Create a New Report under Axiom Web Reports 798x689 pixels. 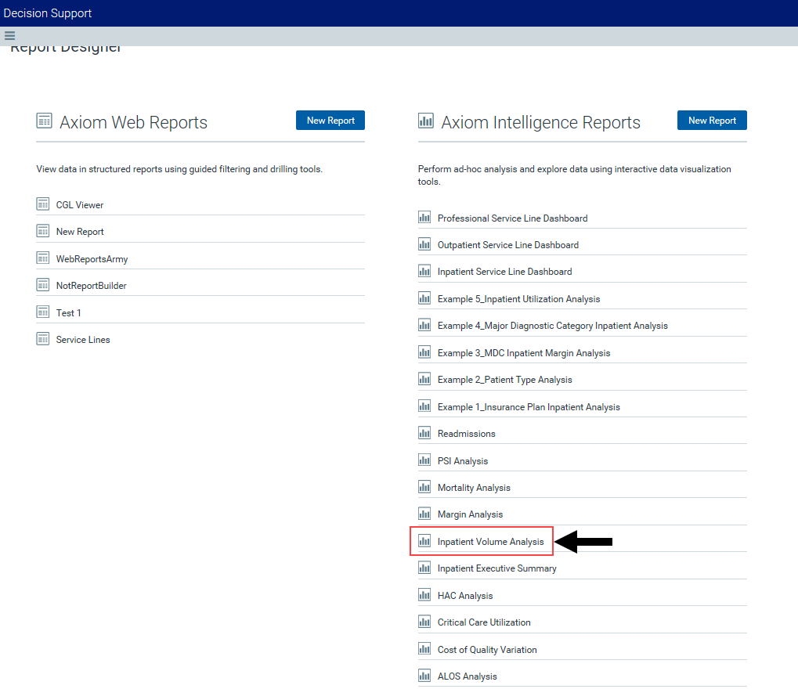tap(330, 121)
